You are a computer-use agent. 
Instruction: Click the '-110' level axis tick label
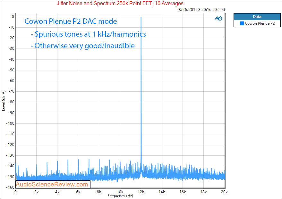(10, 134)
